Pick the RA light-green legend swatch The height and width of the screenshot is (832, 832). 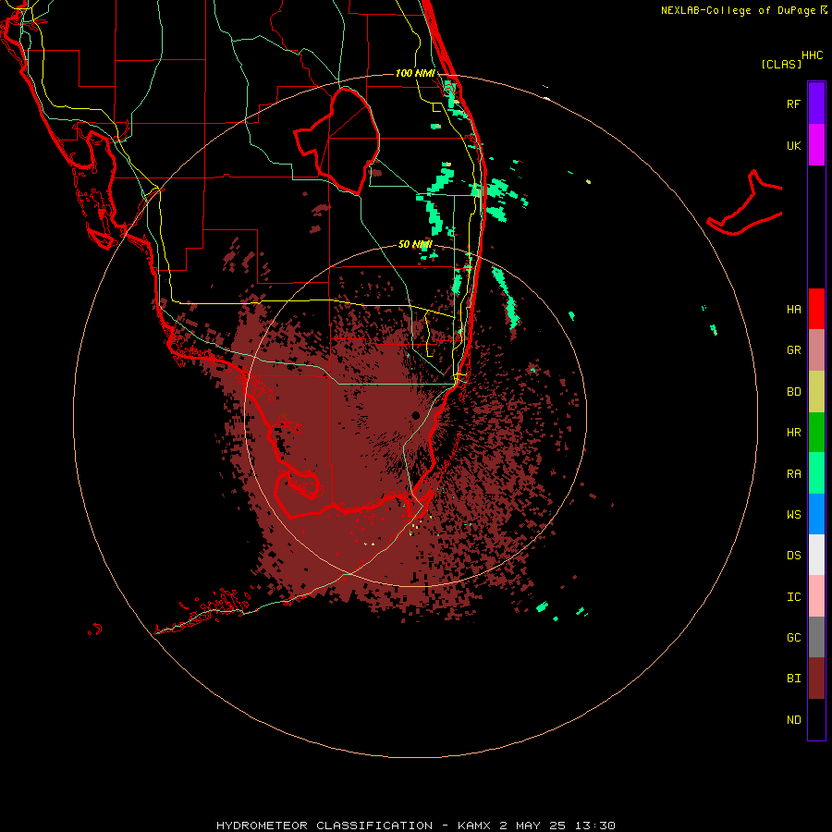[816, 473]
